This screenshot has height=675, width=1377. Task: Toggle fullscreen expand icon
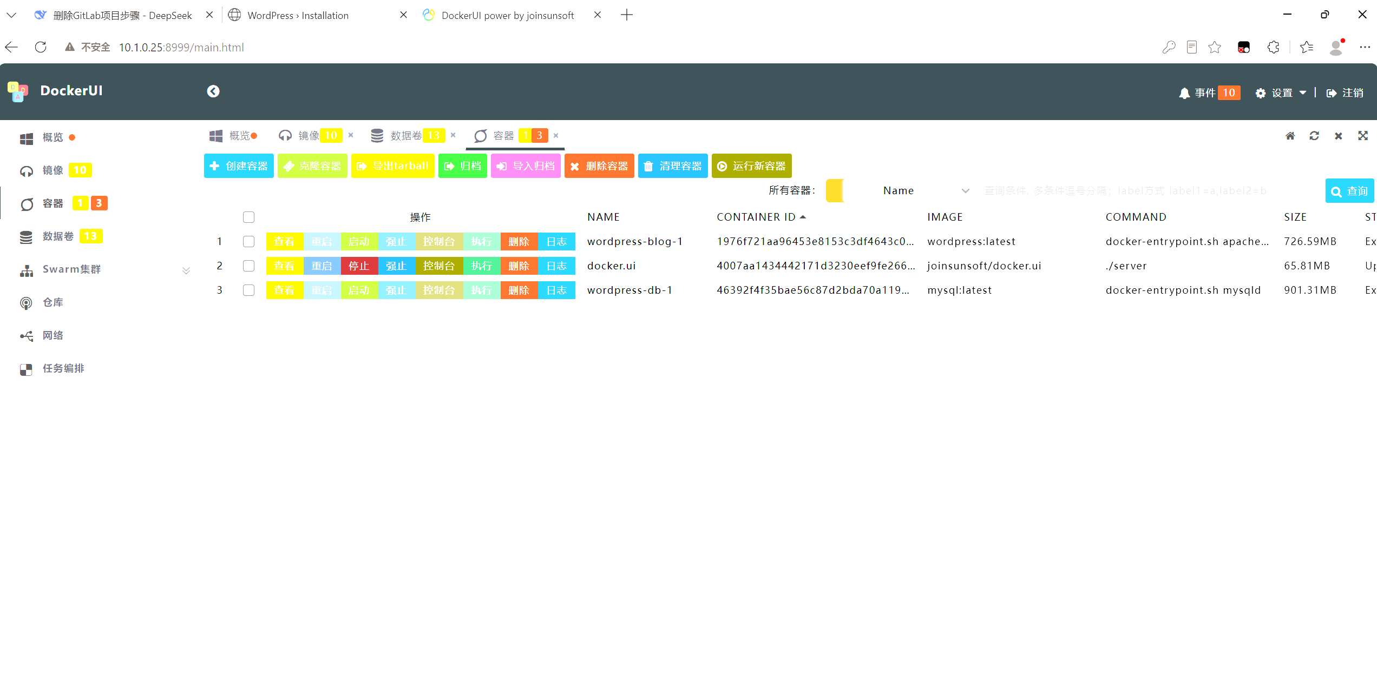(x=1363, y=136)
